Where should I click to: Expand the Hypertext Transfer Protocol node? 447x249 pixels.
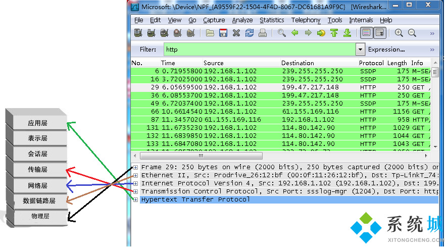click(x=136, y=200)
